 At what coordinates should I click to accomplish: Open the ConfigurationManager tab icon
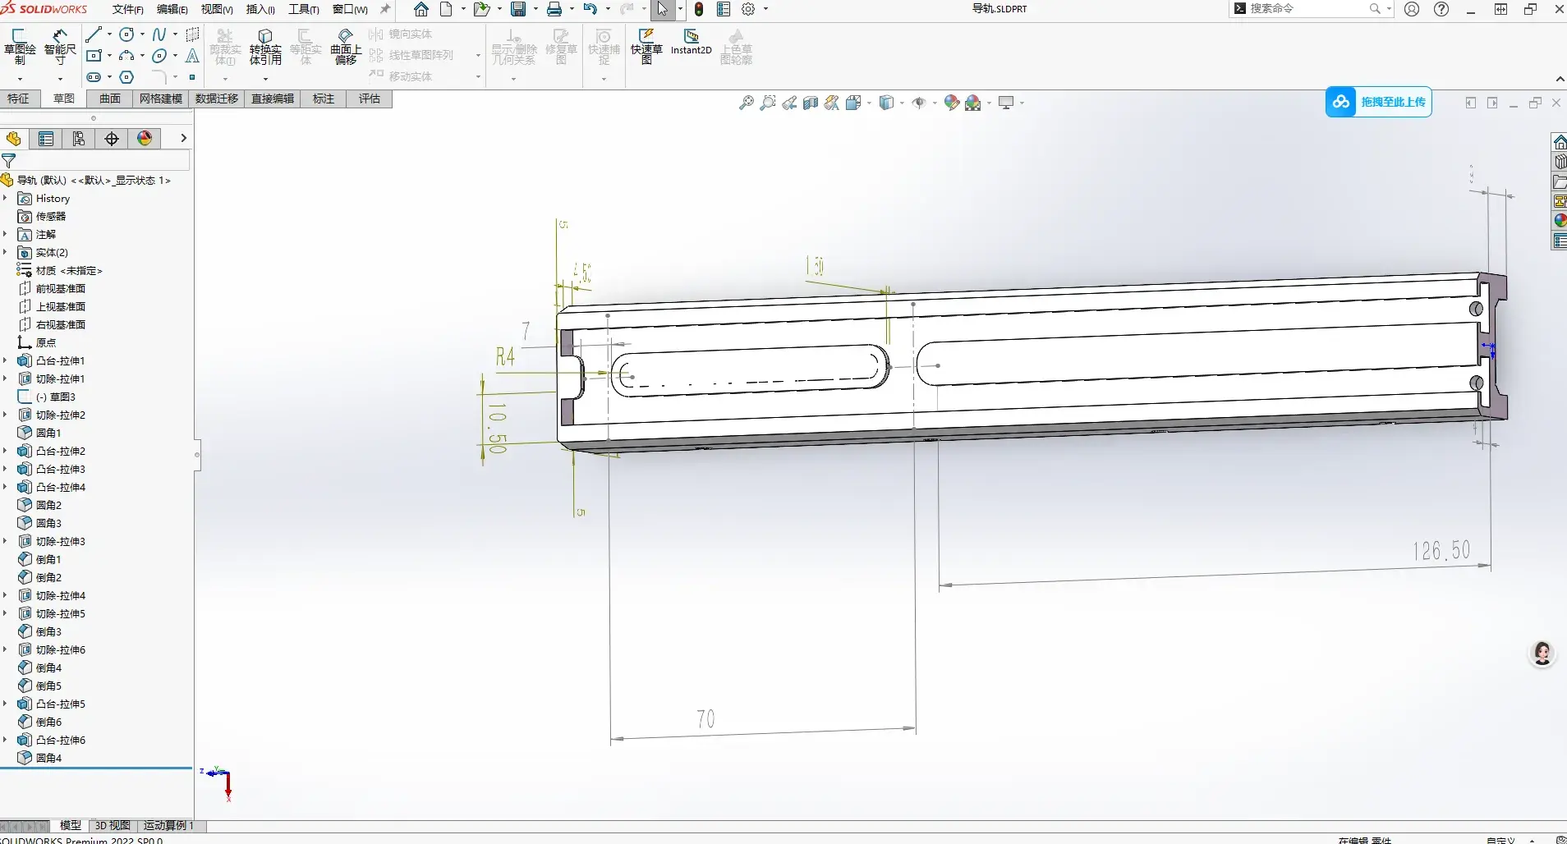click(79, 139)
